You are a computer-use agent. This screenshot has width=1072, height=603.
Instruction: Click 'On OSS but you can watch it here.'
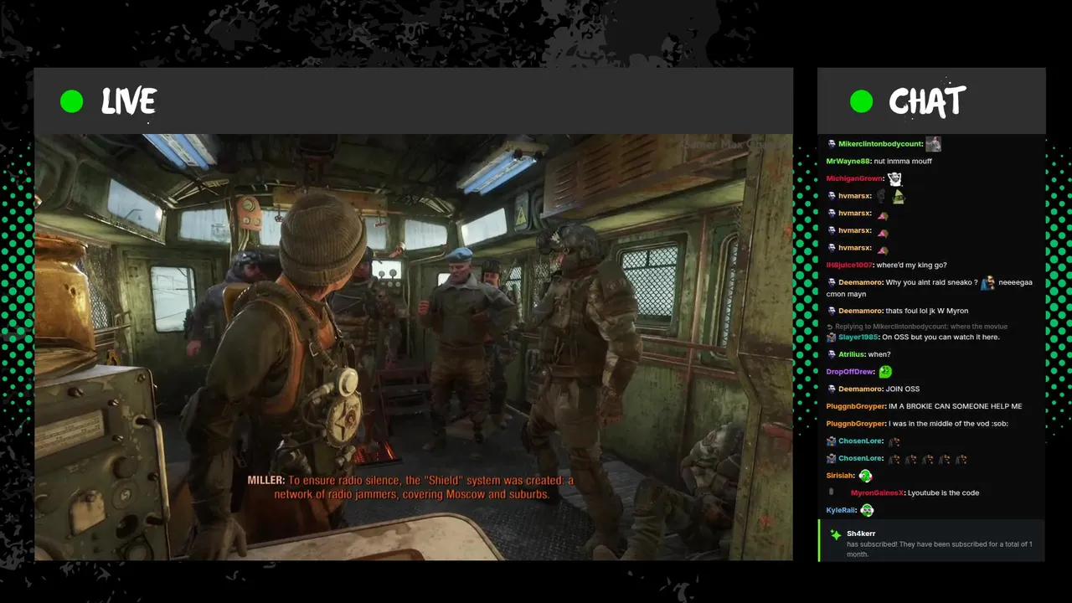coord(941,338)
